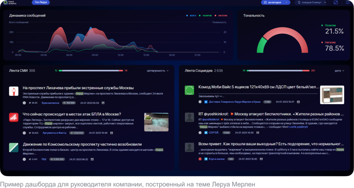
Task: Open the Комод dresser product thumbnail
Action: tap(332, 95)
